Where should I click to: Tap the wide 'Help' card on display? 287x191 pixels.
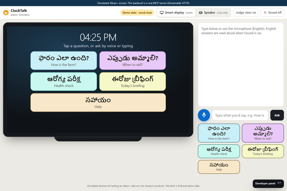[98, 102]
